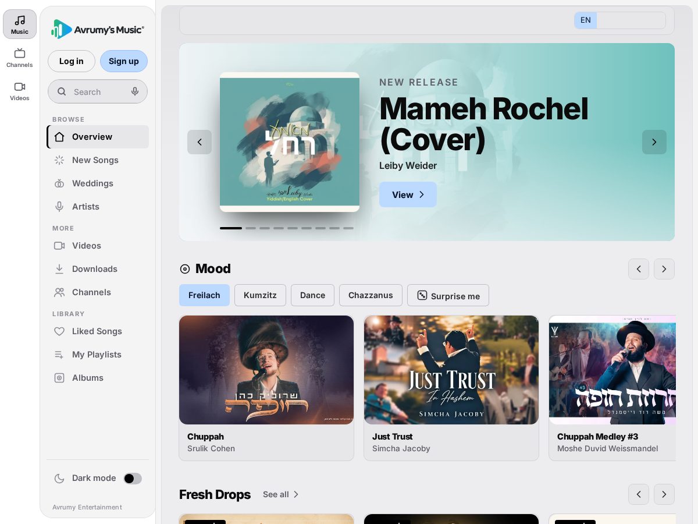This screenshot has height=524, width=698.
Task: Open the Channels TV icon in the left rail
Action: (20, 58)
